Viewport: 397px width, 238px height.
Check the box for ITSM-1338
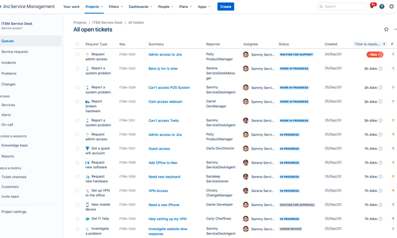pyautogui.click(x=77, y=134)
